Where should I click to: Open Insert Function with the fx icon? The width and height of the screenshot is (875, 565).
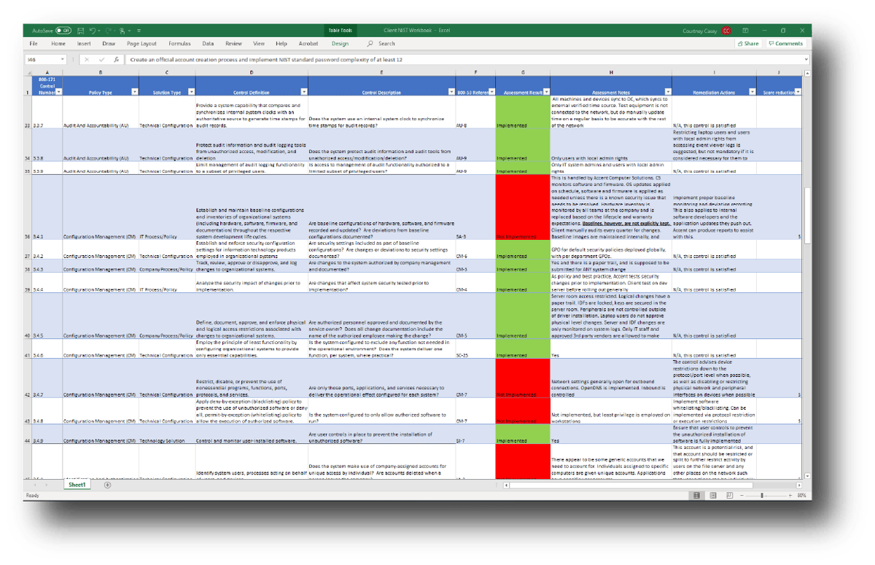(117, 60)
